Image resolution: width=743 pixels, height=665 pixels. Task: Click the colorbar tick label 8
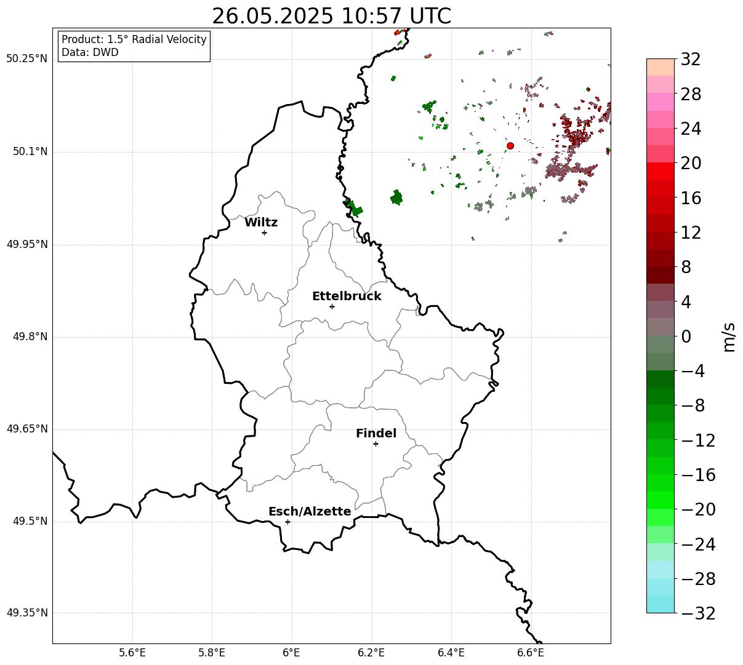click(686, 268)
